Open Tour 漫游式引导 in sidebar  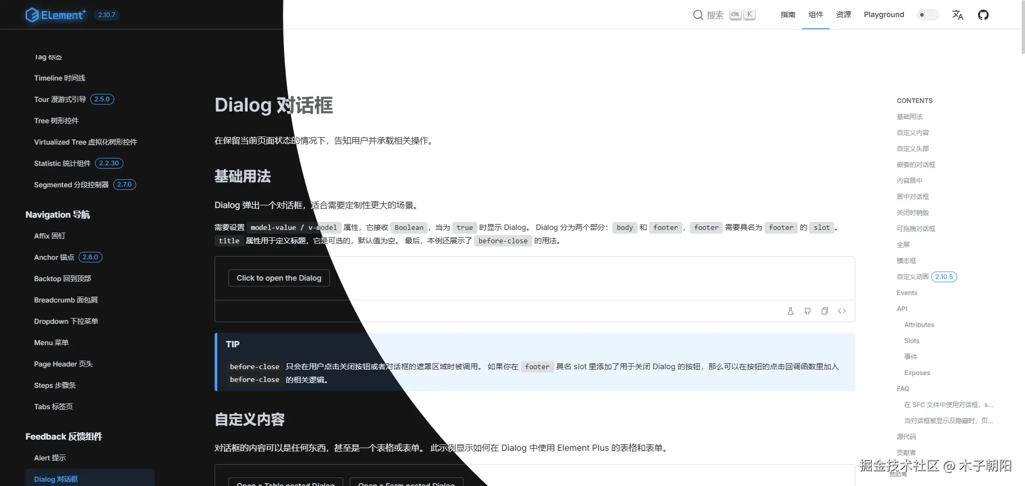[74, 99]
